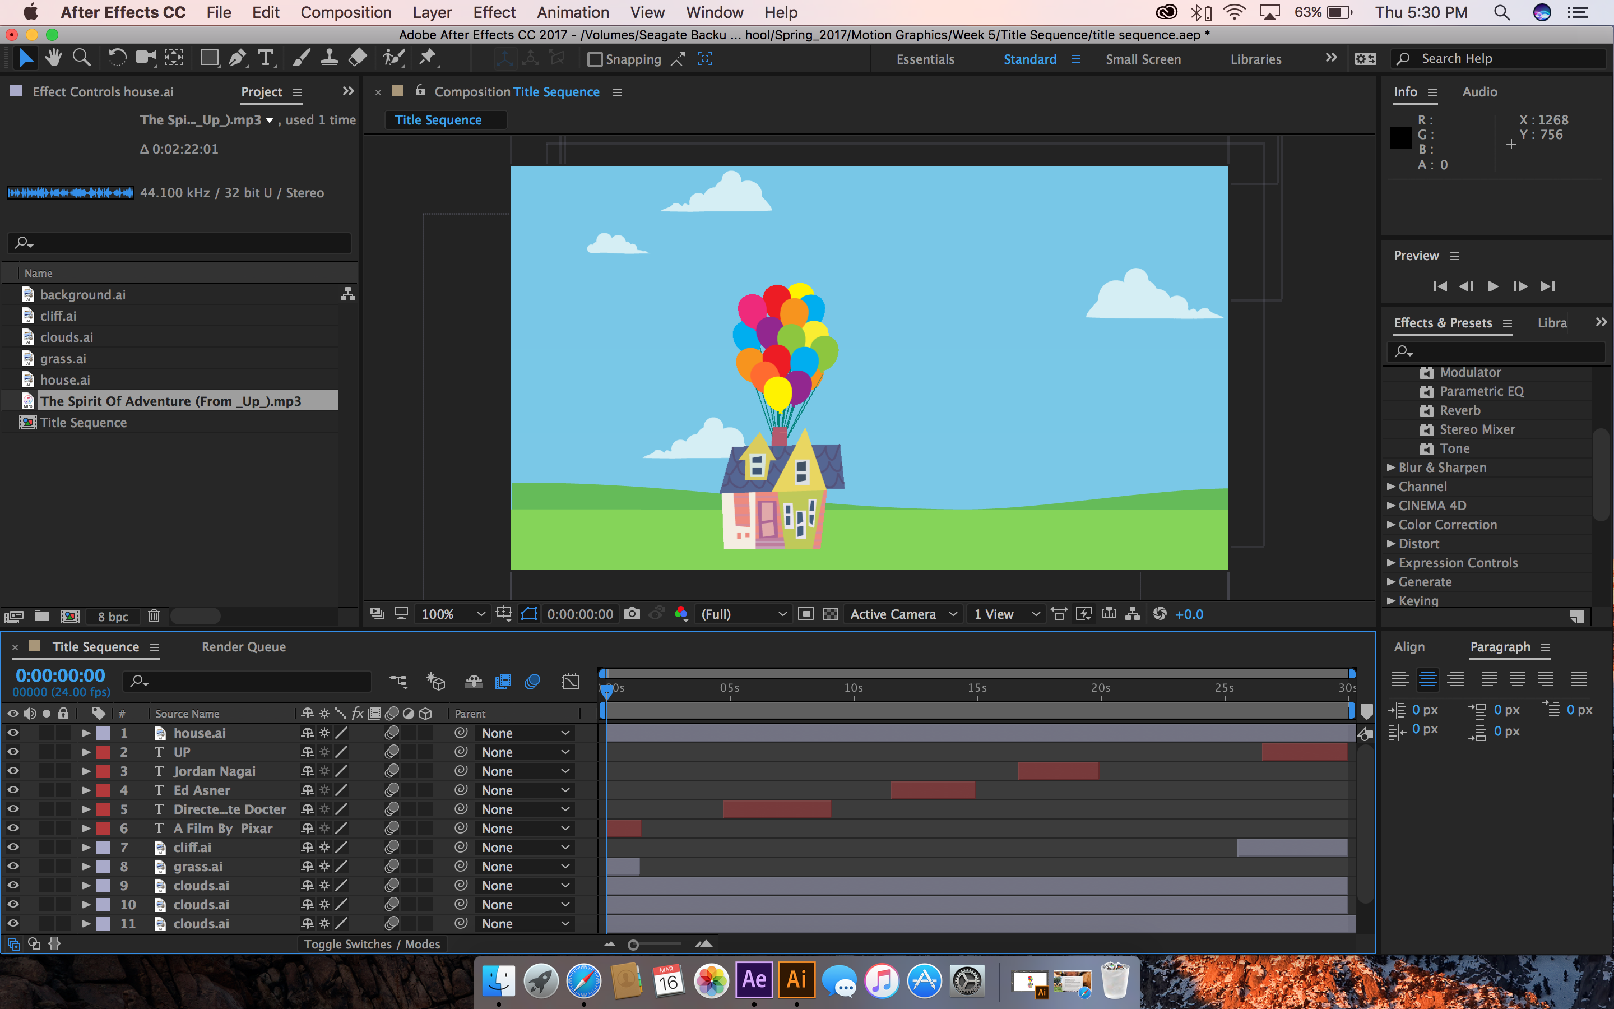Screen dimensions: 1614x1009
Task: Play the preview
Action: [x=1492, y=286]
